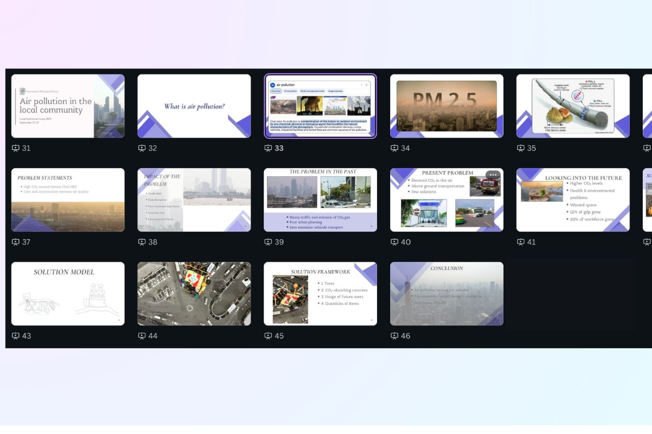Select the Impact of the Problem slide

[x=194, y=200]
